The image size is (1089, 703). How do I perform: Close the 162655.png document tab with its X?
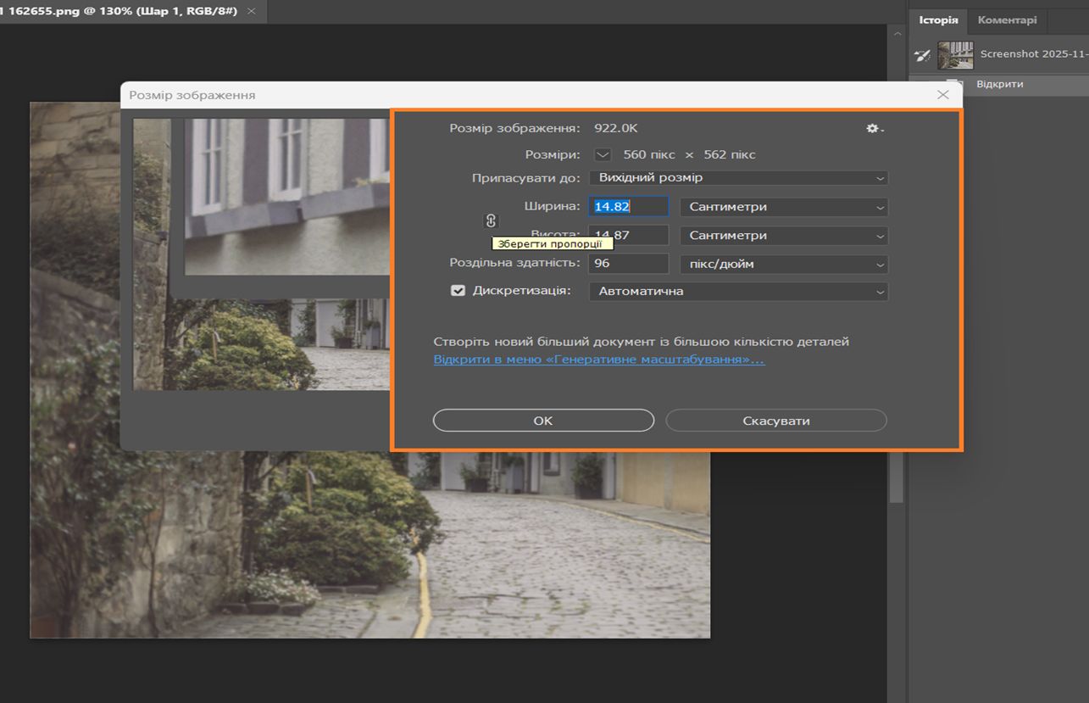click(x=251, y=12)
